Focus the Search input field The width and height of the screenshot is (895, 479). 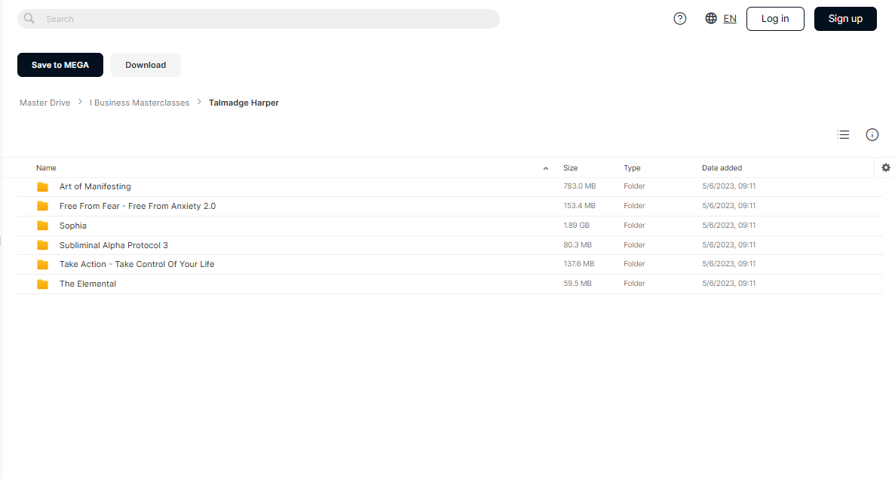tap(259, 19)
